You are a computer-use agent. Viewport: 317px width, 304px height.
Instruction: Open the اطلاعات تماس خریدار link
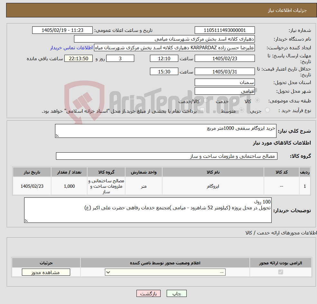[71, 48]
